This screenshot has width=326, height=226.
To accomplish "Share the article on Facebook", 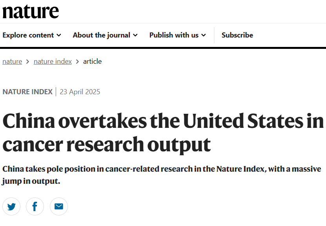I will [35, 206].
